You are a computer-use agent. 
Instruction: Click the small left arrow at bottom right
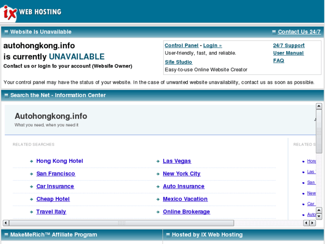point(306,223)
